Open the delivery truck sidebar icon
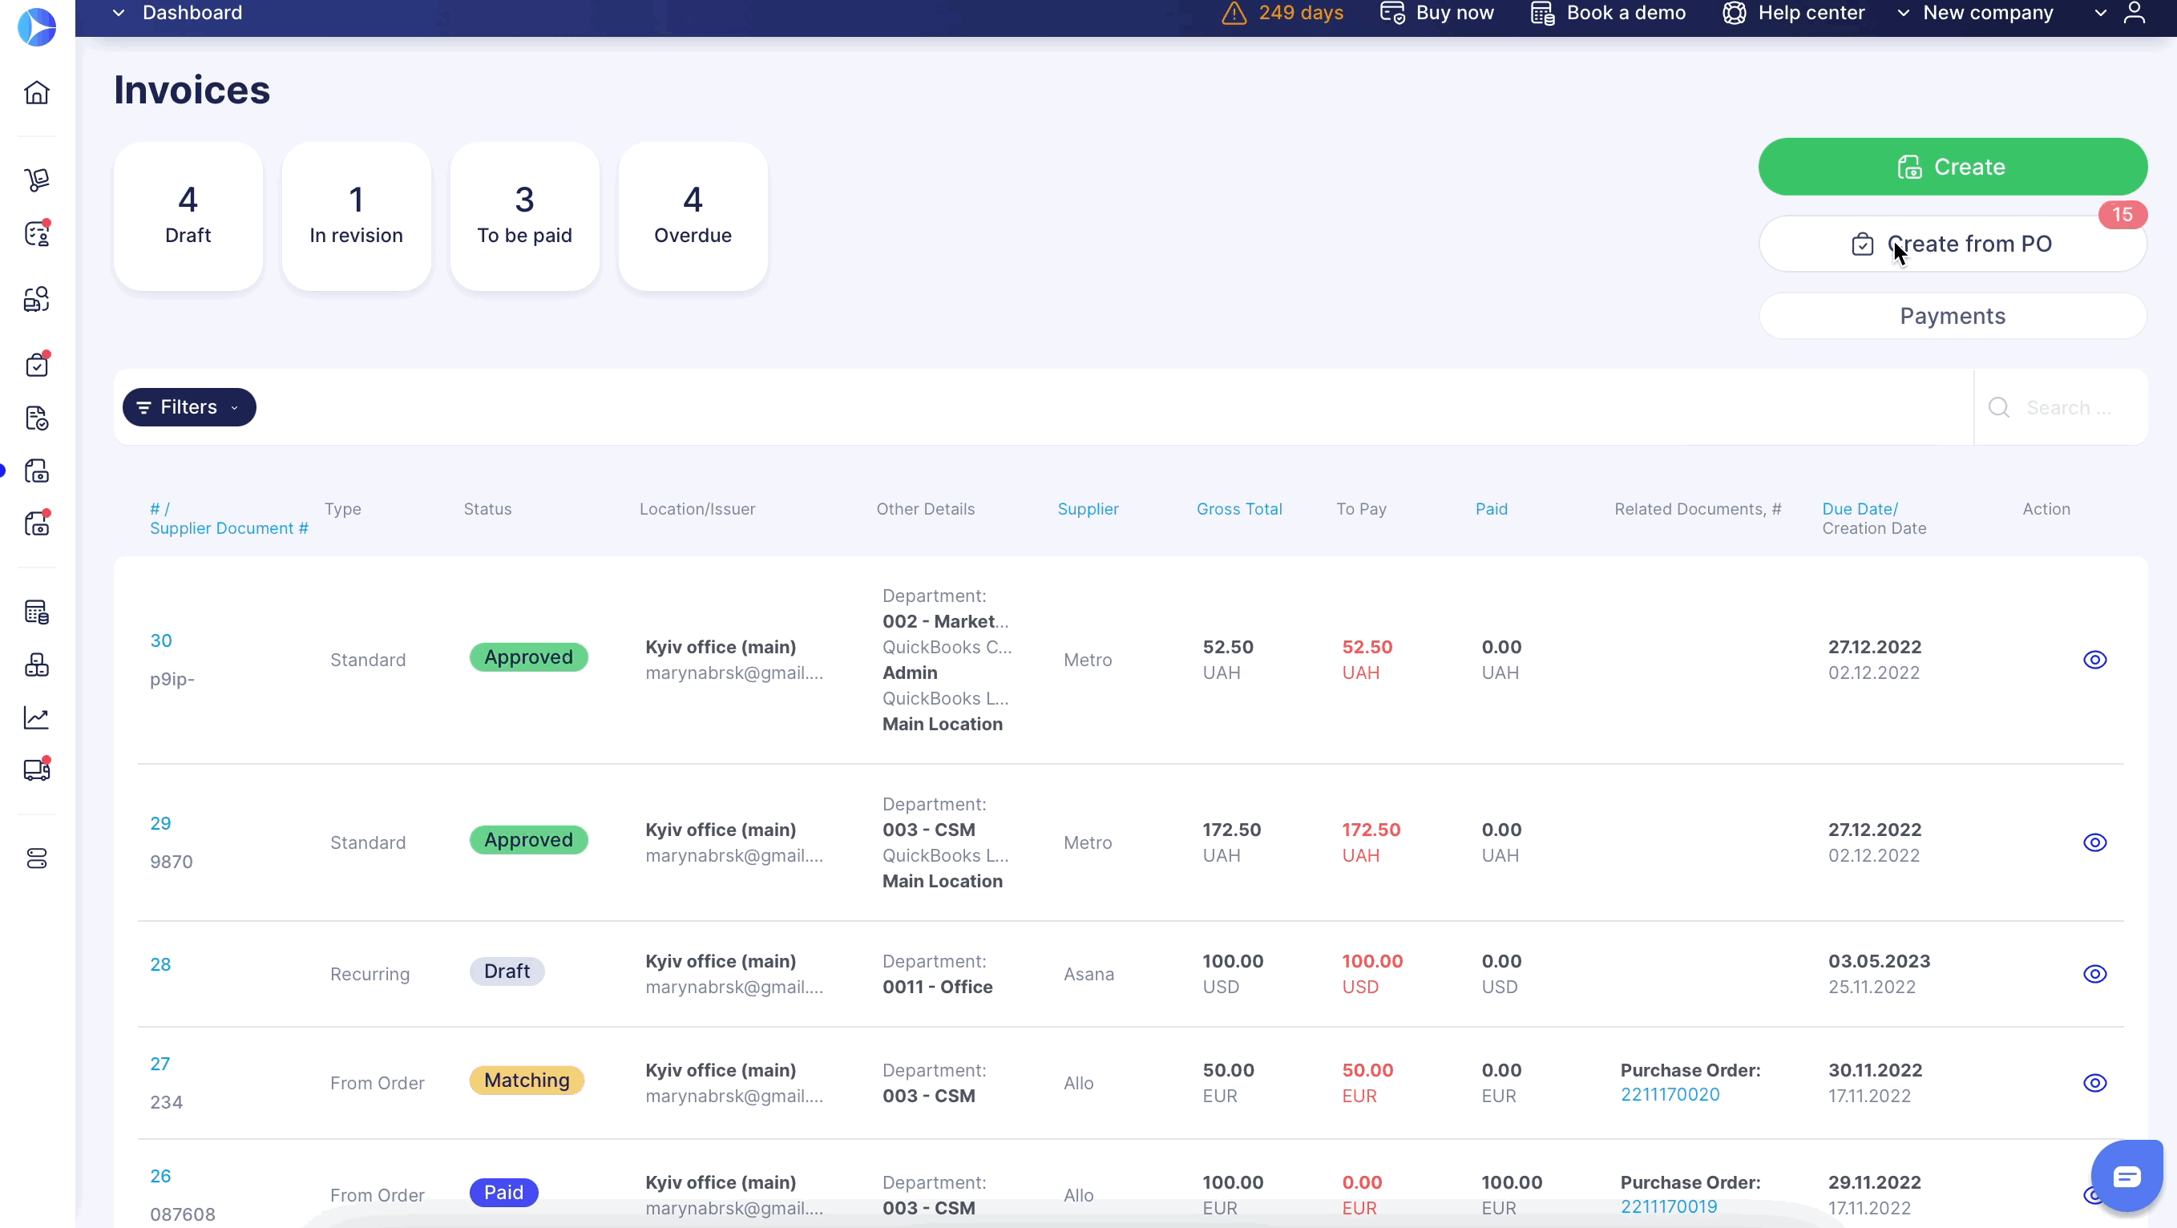 click(x=36, y=770)
